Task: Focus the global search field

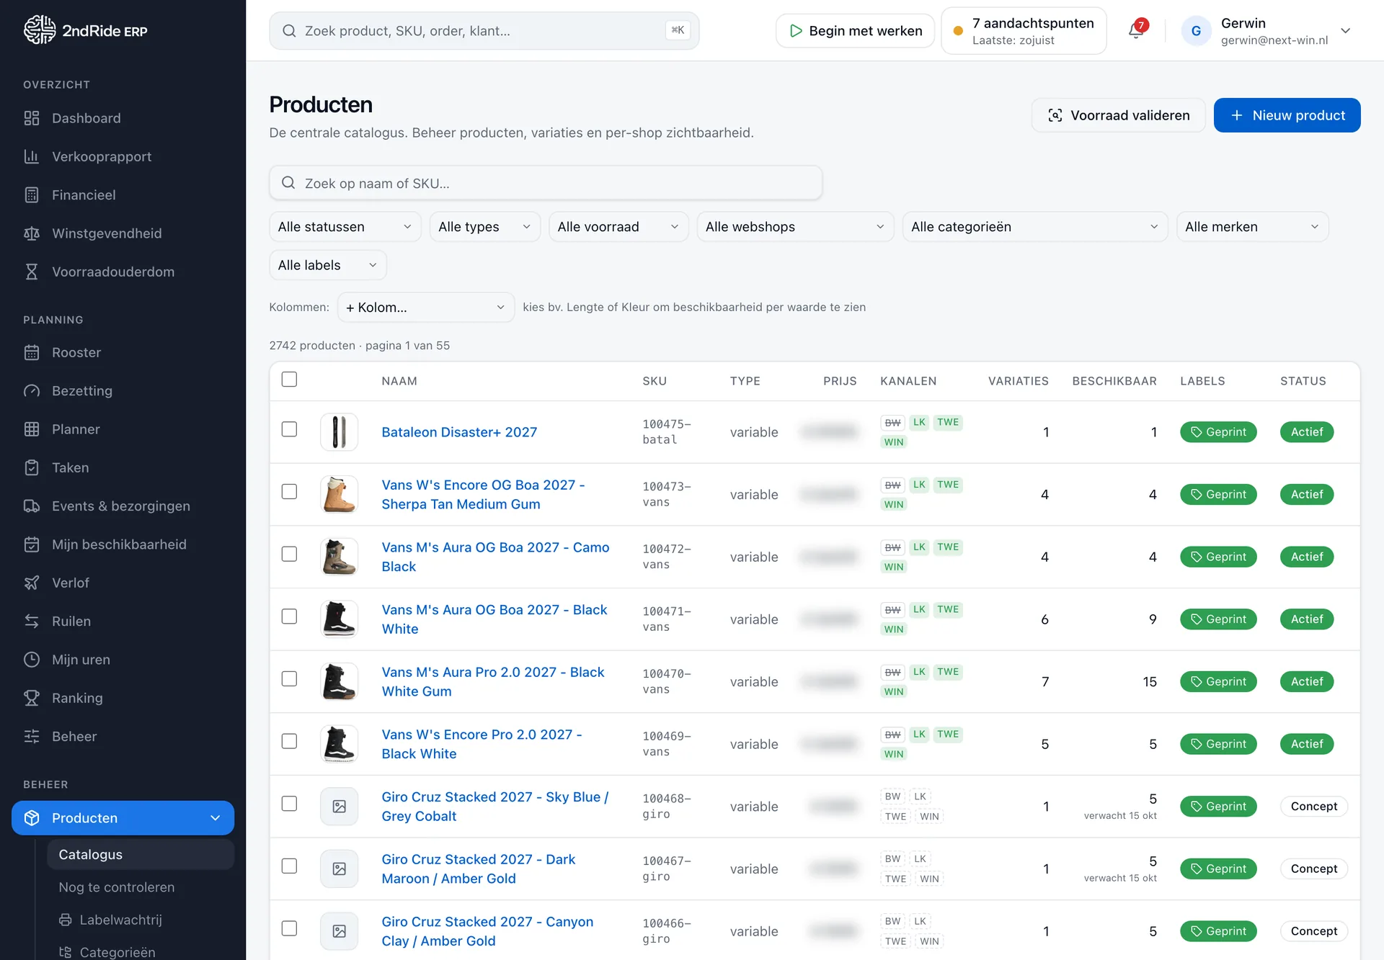Action: click(484, 31)
